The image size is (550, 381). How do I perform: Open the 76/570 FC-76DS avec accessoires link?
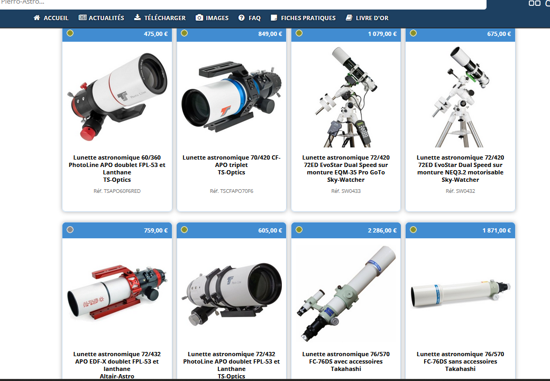(x=346, y=361)
